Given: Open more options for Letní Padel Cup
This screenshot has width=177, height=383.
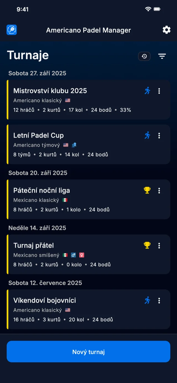Looking at the screenshot, I should [x=159, y=135].
